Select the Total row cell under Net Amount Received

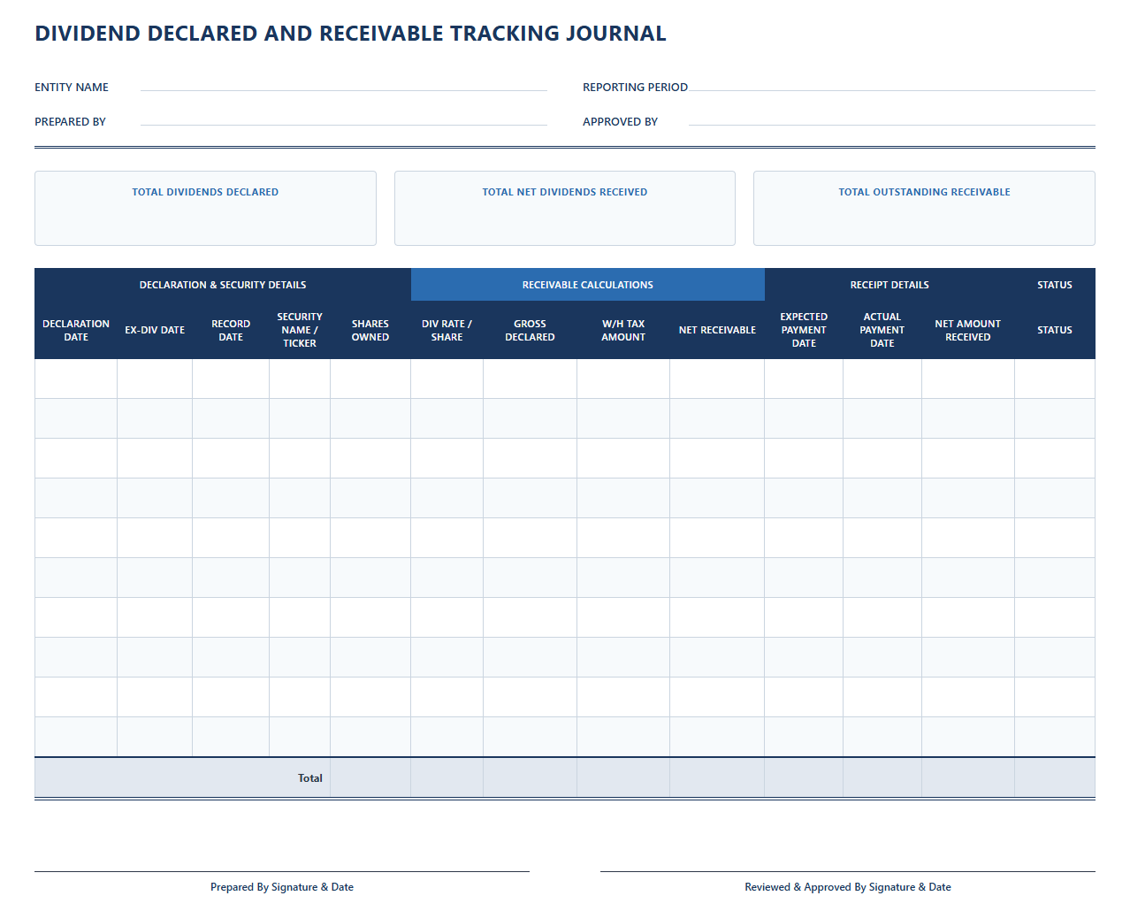point(968,777)
